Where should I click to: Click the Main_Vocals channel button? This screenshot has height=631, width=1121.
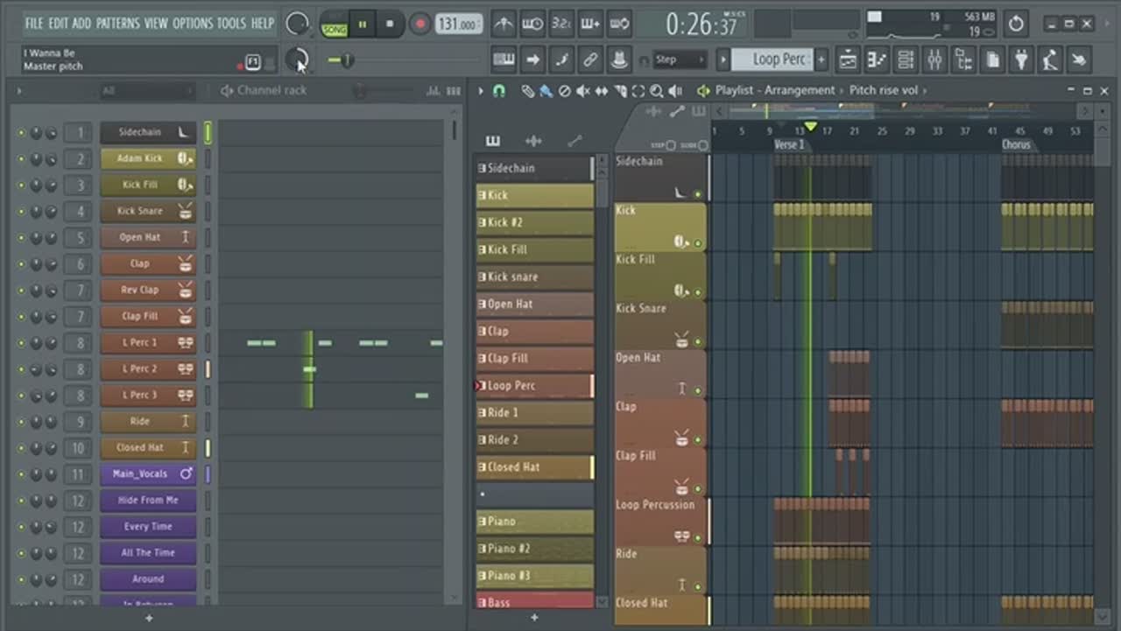pyautogui.click(x=139, y=473)
